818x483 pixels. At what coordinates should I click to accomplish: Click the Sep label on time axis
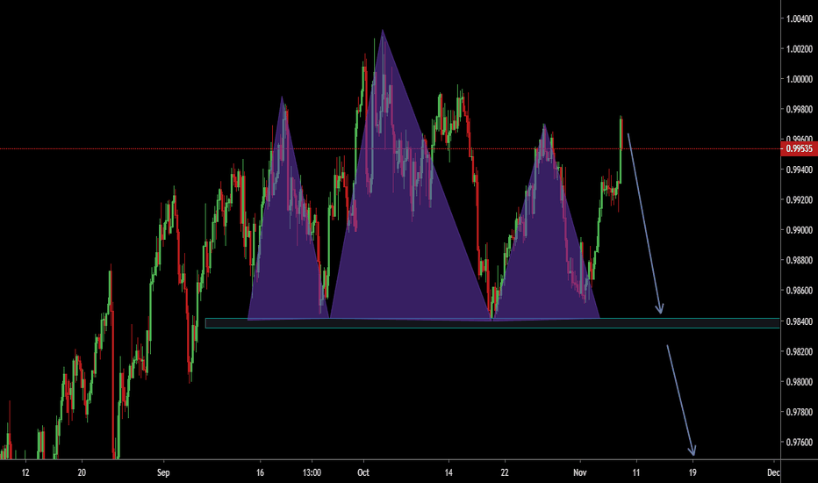click(163, 472)
